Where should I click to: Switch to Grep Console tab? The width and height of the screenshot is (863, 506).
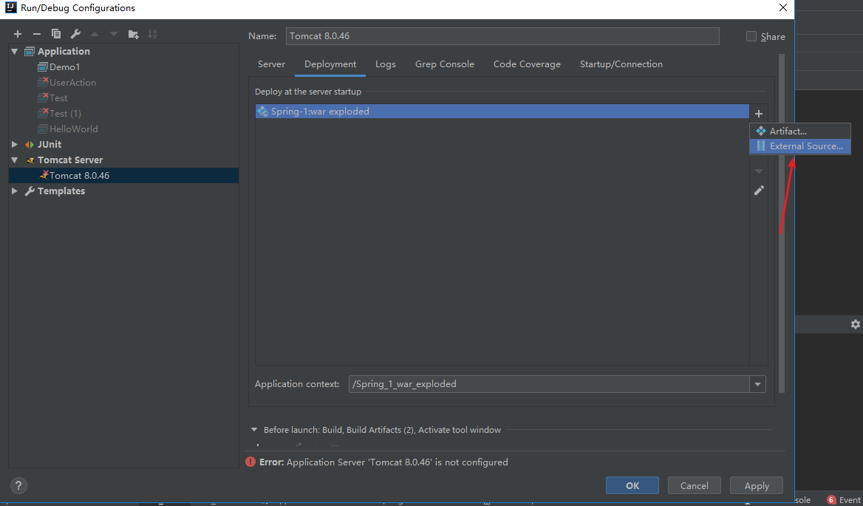click(445, 64)
